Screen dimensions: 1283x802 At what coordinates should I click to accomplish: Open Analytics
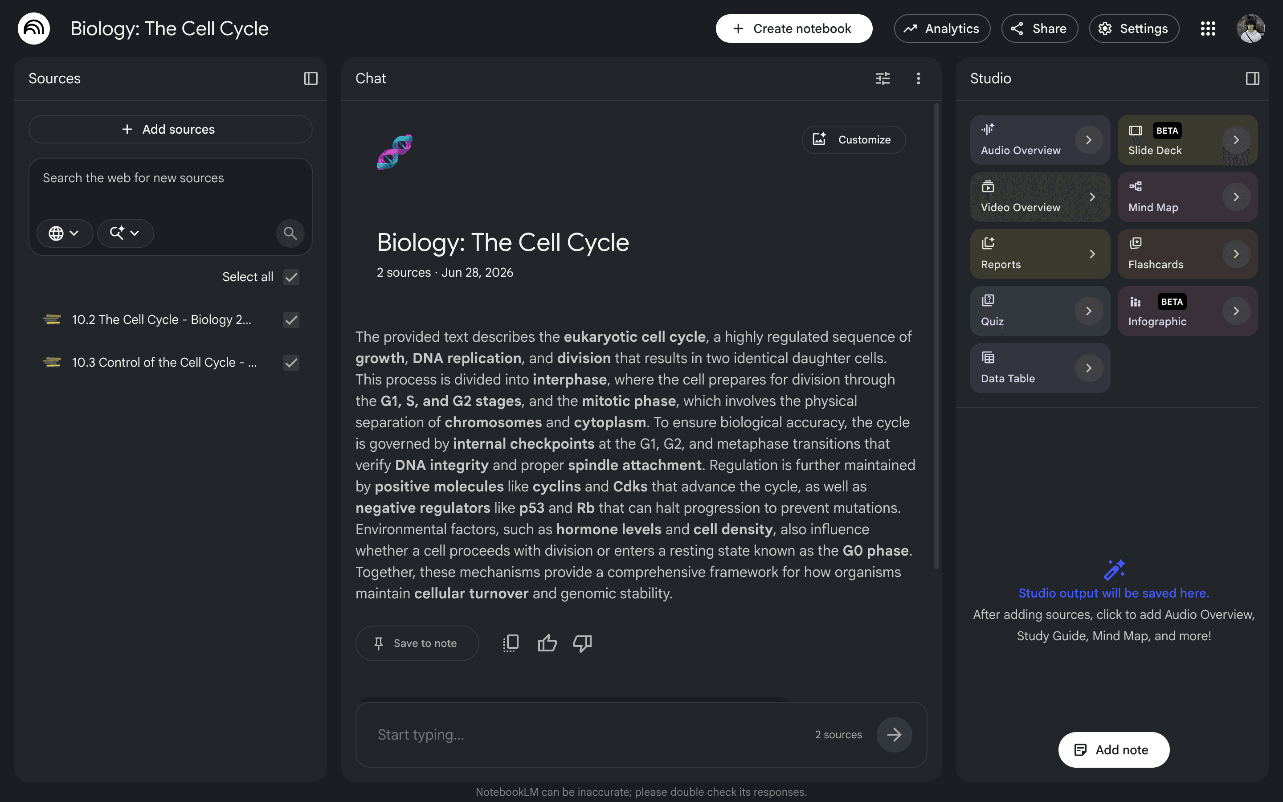tap(942, 29)
